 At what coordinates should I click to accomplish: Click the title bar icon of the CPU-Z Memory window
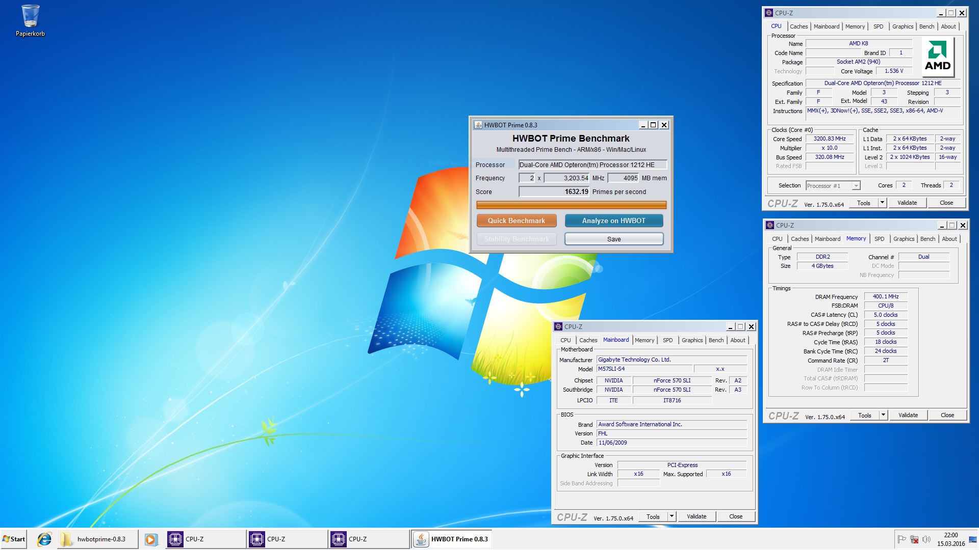(769, 225)
